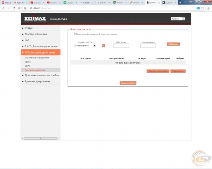The width and height of the screenshot is (212, 169).
Task: Click the browser forward arrow
Action: pyautogui.click(x=8, y=8)
